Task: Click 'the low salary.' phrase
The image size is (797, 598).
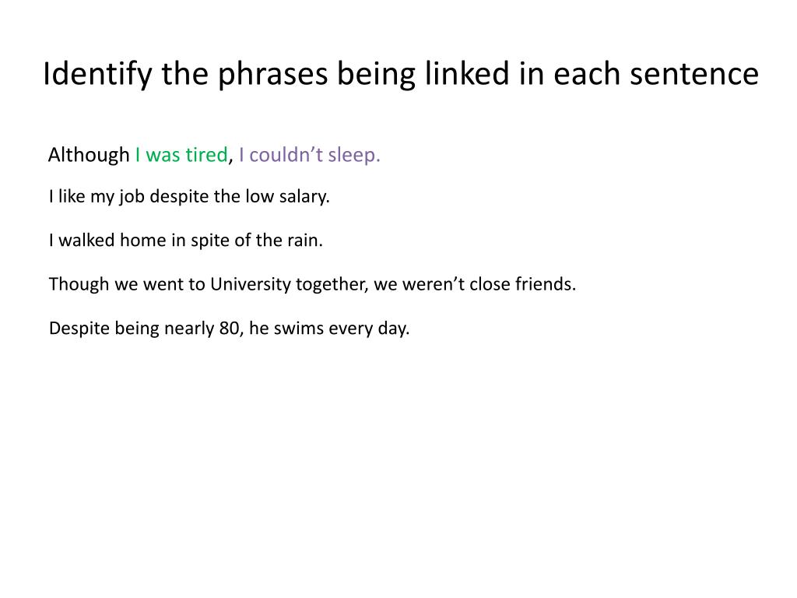Action: pyautogui.click(x=272, y=197)
